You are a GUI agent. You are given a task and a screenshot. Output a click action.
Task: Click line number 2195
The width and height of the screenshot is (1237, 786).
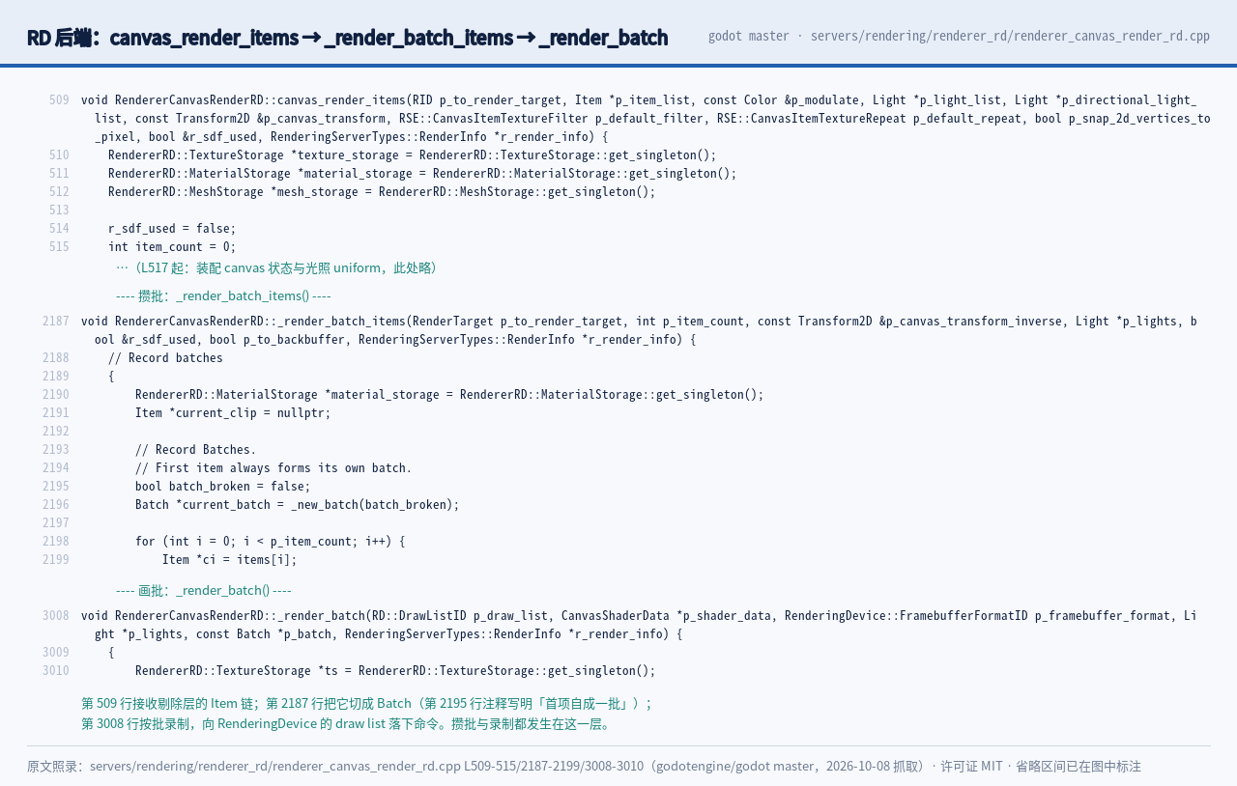(56, 487)
